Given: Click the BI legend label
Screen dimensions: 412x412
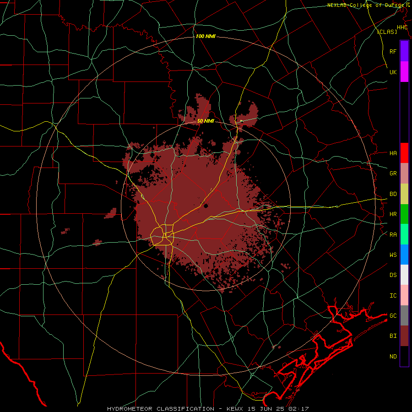Looking at the screenshot, I should (393, 336).
